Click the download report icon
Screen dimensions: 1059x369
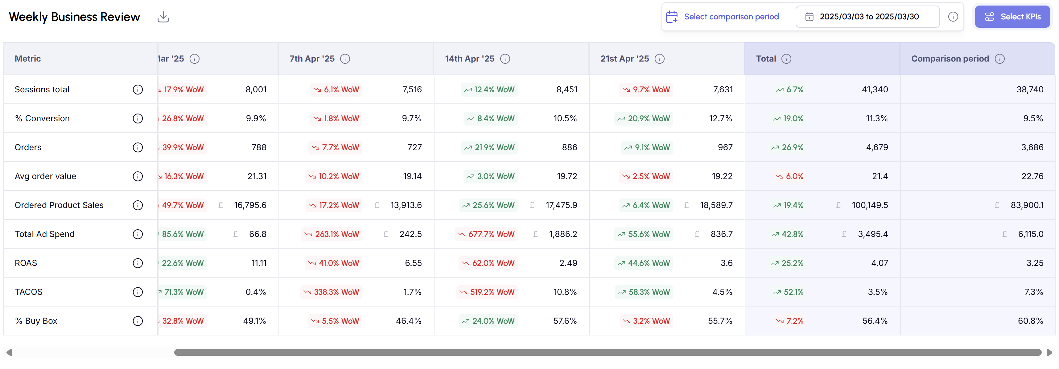coord(163,17)
